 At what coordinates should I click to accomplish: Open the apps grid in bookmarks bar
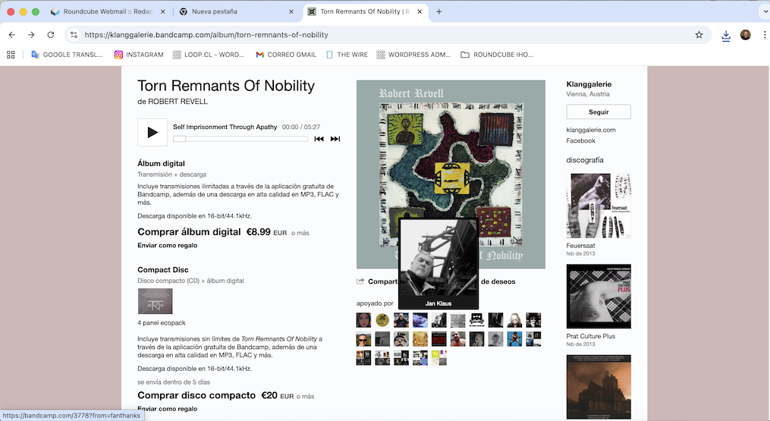[x=11, y=55]
